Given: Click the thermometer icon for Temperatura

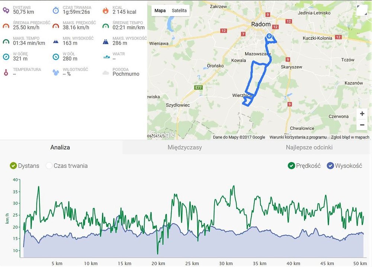Looking at the screenshot, I should [6, 72].
